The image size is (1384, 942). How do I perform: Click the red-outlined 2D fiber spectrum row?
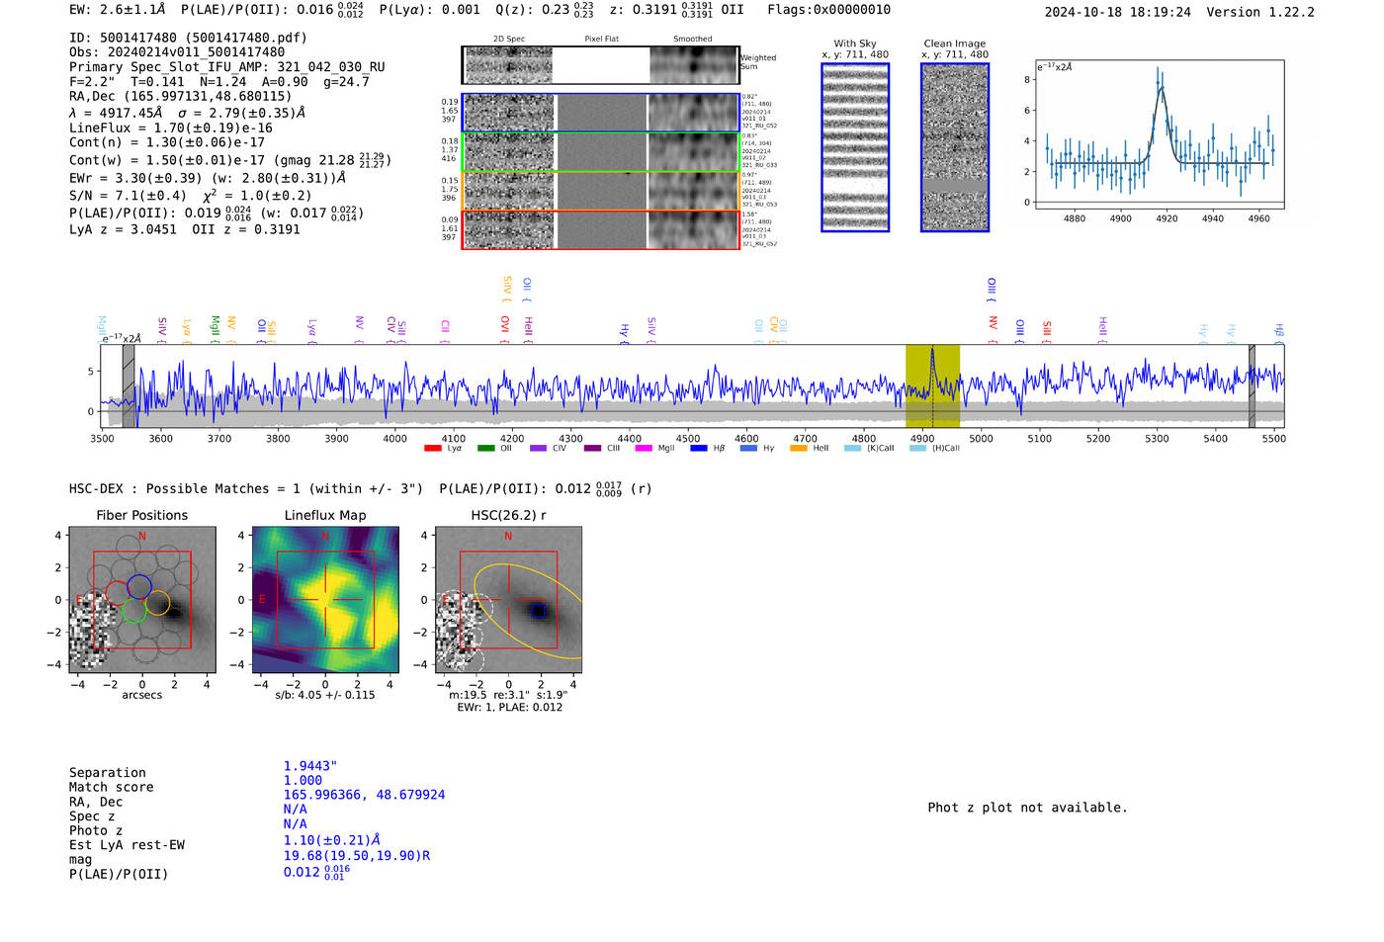click(600, 229)
